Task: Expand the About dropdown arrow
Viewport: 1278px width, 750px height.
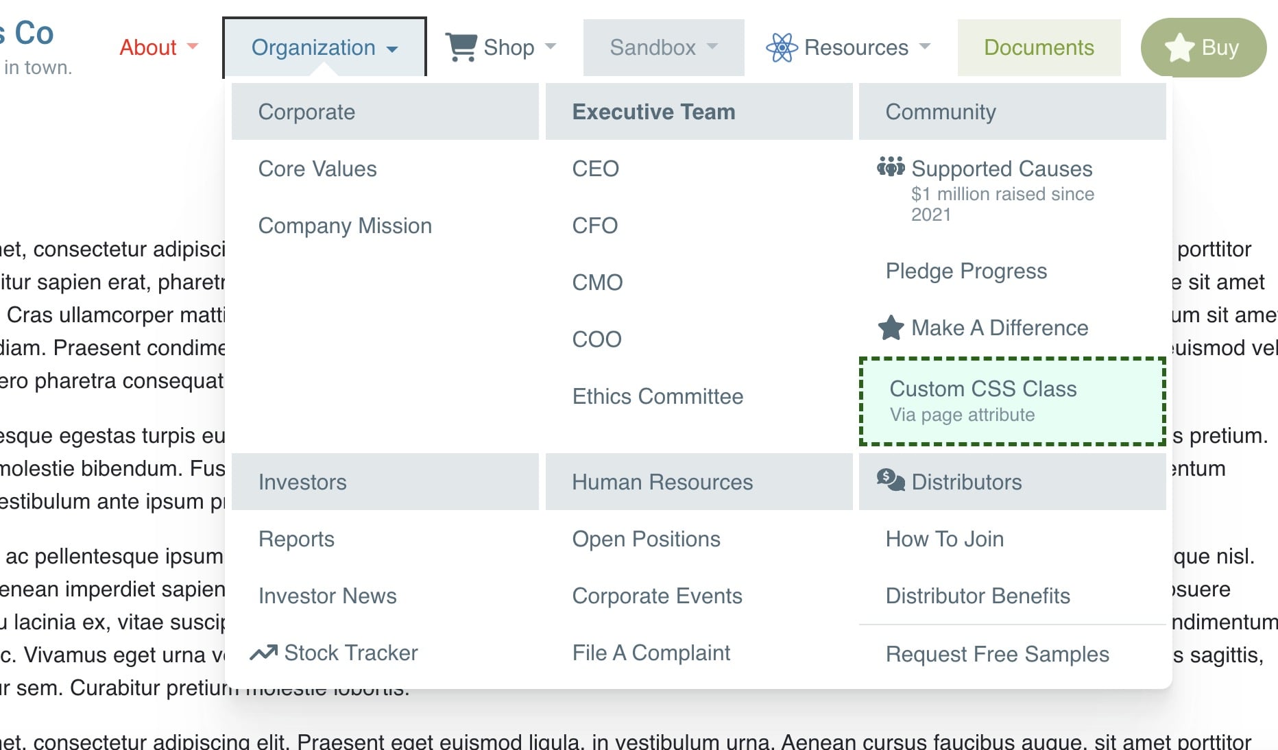Action: [x=193, y=47]
